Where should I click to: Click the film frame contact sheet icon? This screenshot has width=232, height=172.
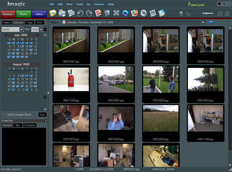[153, 13]
